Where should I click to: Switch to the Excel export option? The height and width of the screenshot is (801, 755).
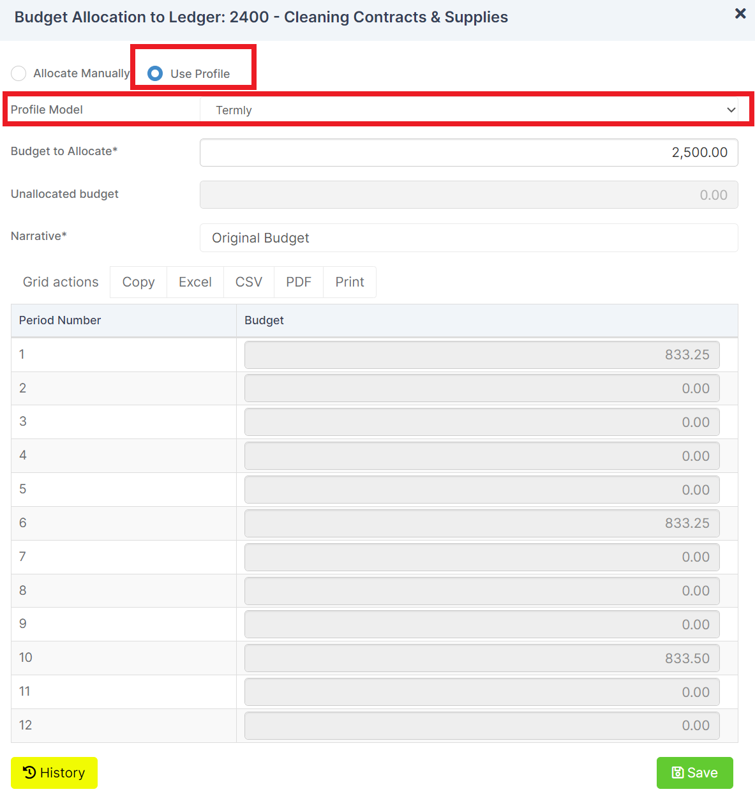(x=195, y=281)
